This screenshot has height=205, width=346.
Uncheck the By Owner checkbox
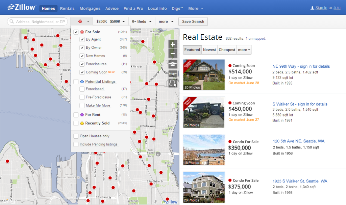(82, 48)
